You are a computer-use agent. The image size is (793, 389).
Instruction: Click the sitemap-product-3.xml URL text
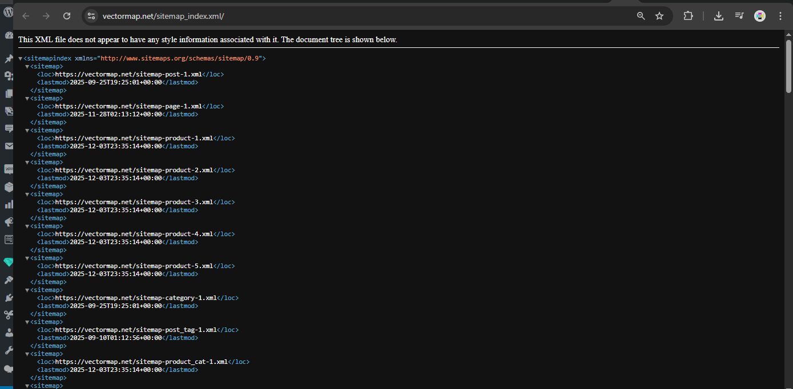(134, 202)
